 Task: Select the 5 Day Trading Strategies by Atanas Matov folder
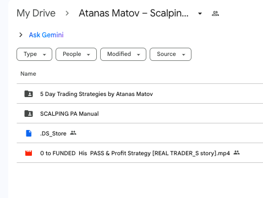(140, 94)
